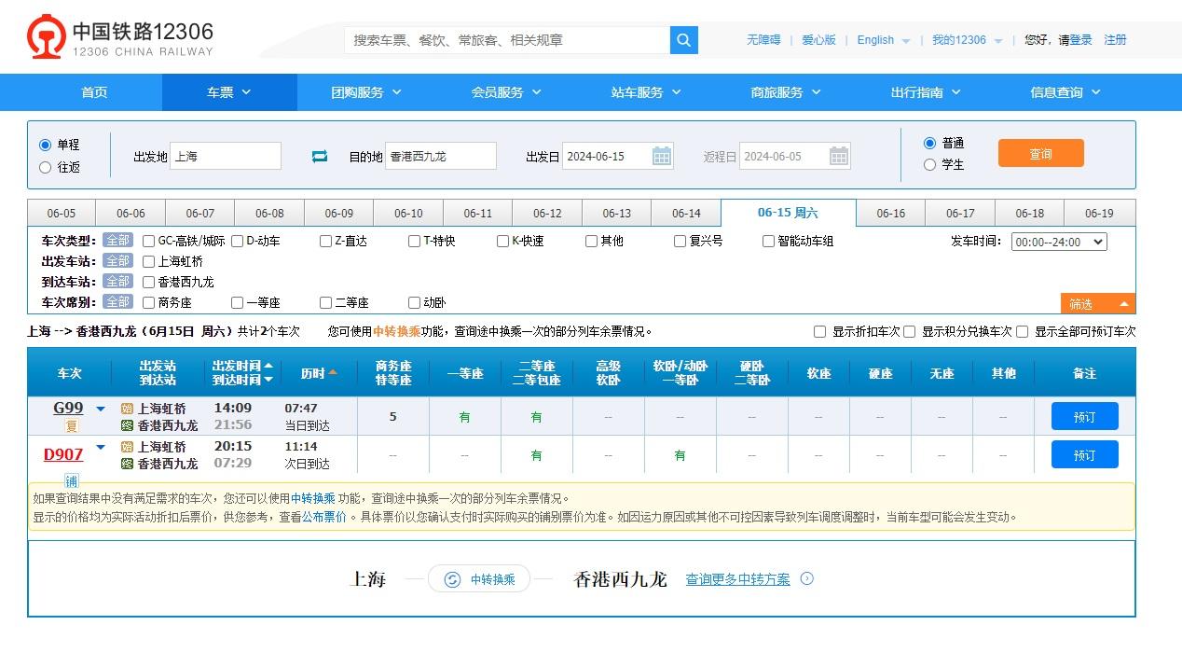This screenshot has width=1182, height=653.
Task: Swap departure and destination with exchange icon
Action: [x=320, y=156]
